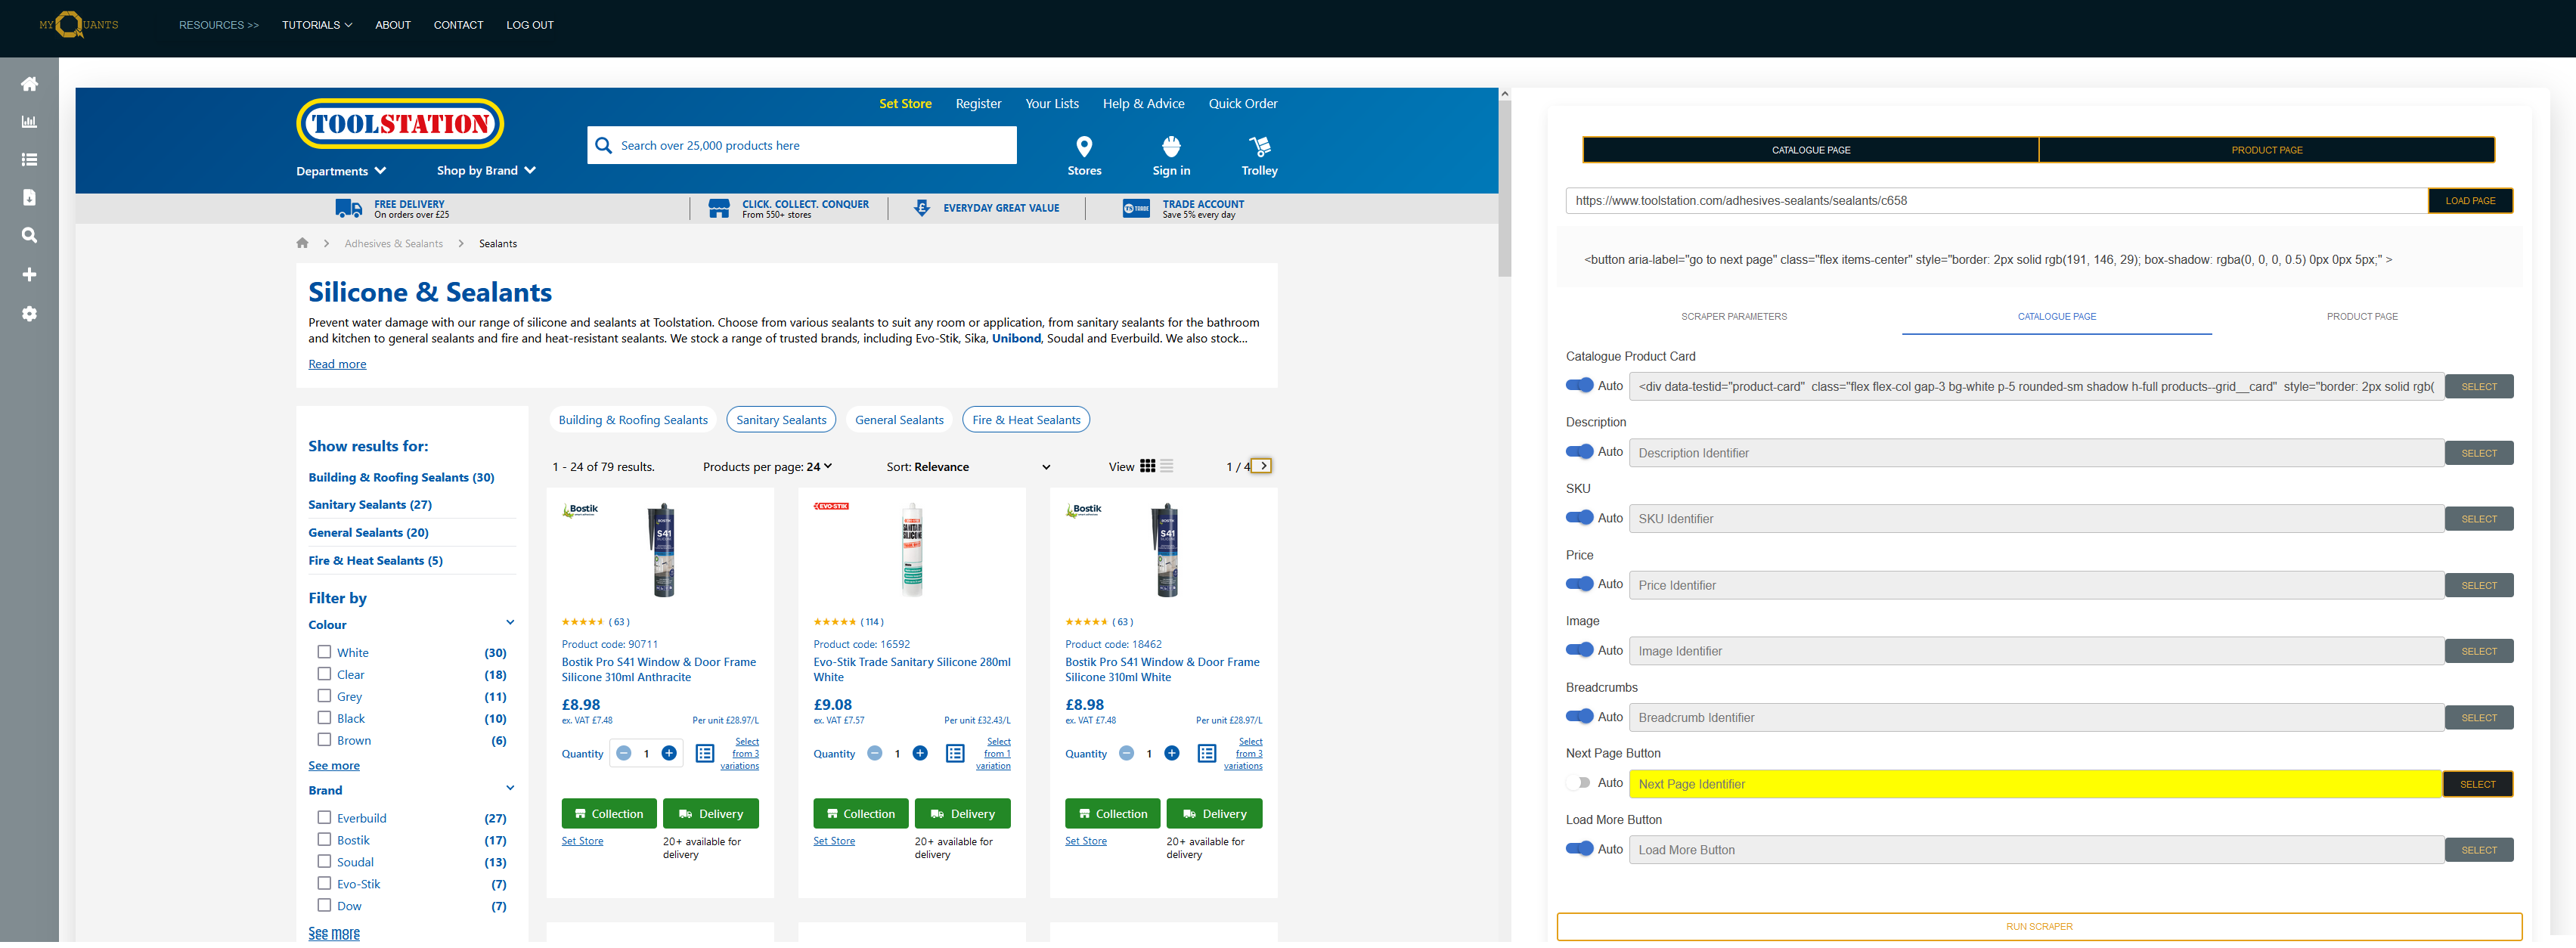Switch to list view icon
The image size is (2576, 948).
pyautogui.click(x=1166, y=466)
